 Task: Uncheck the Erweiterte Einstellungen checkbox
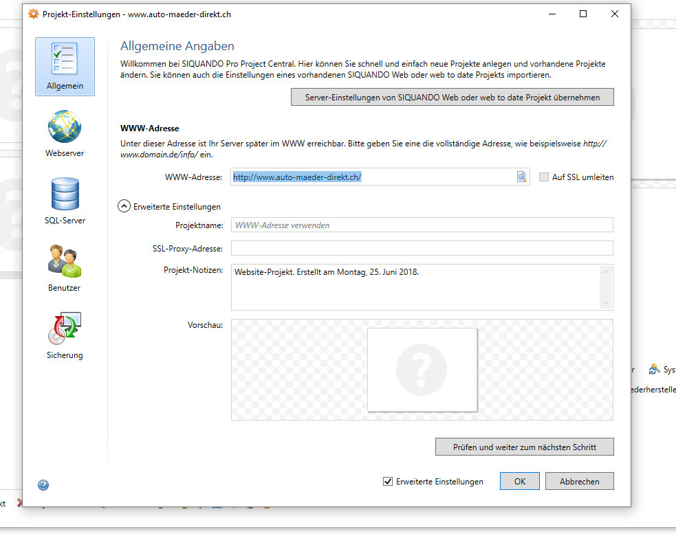(x=388, y=482)
